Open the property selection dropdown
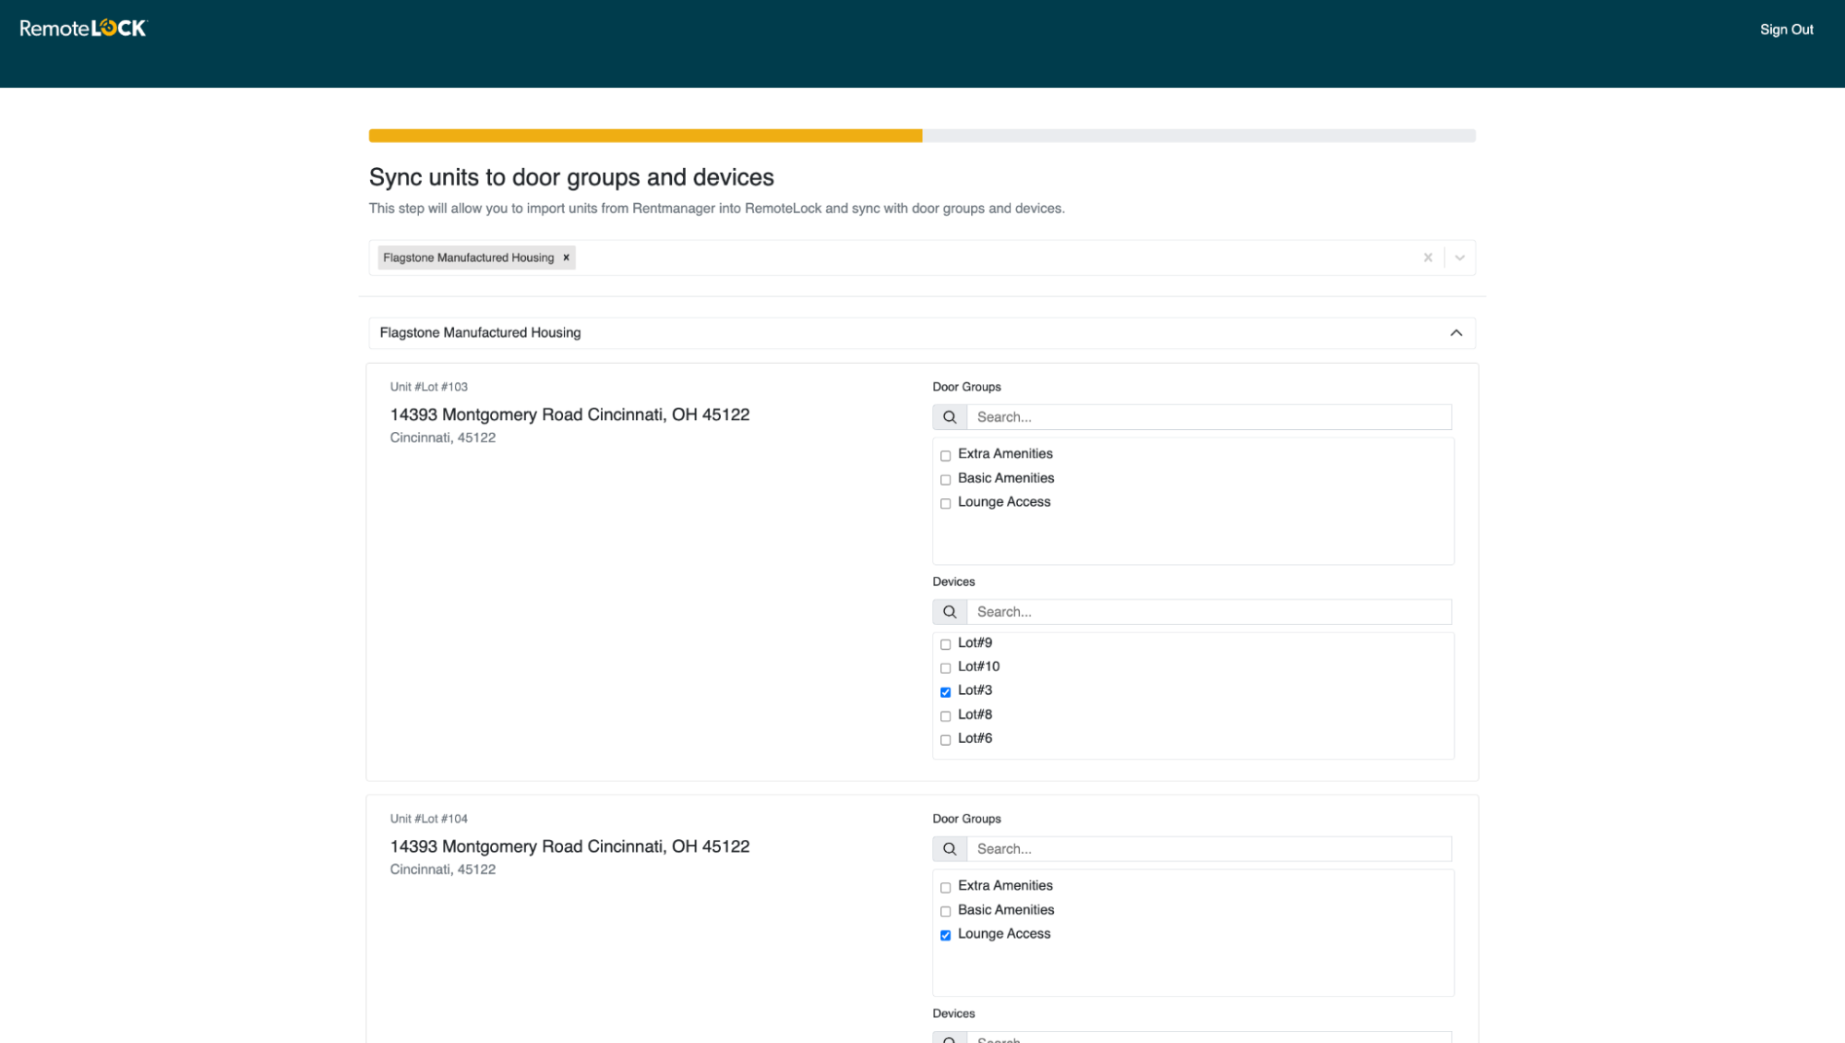 pos(1458,258)
